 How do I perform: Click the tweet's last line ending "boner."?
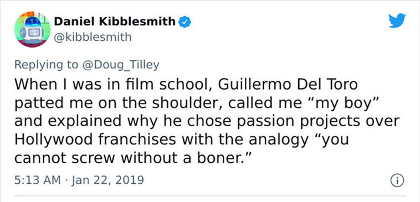coord(132,158)
